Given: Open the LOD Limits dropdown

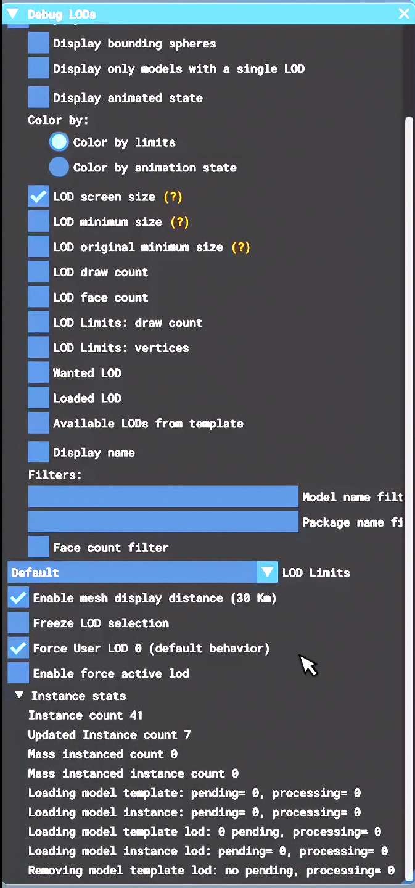Looking at the screenshot, I should point(267,572).
